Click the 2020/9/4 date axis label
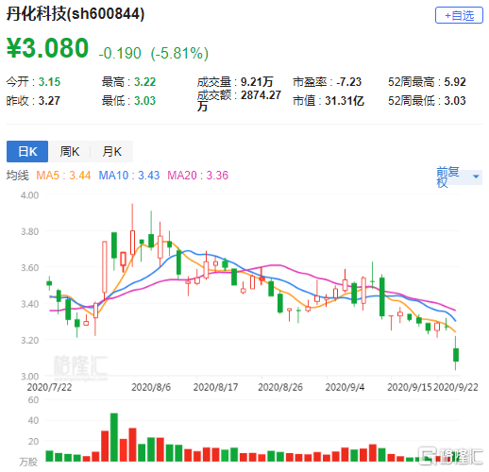This screenshot has width=489, height=472. [x=345, y=387]
